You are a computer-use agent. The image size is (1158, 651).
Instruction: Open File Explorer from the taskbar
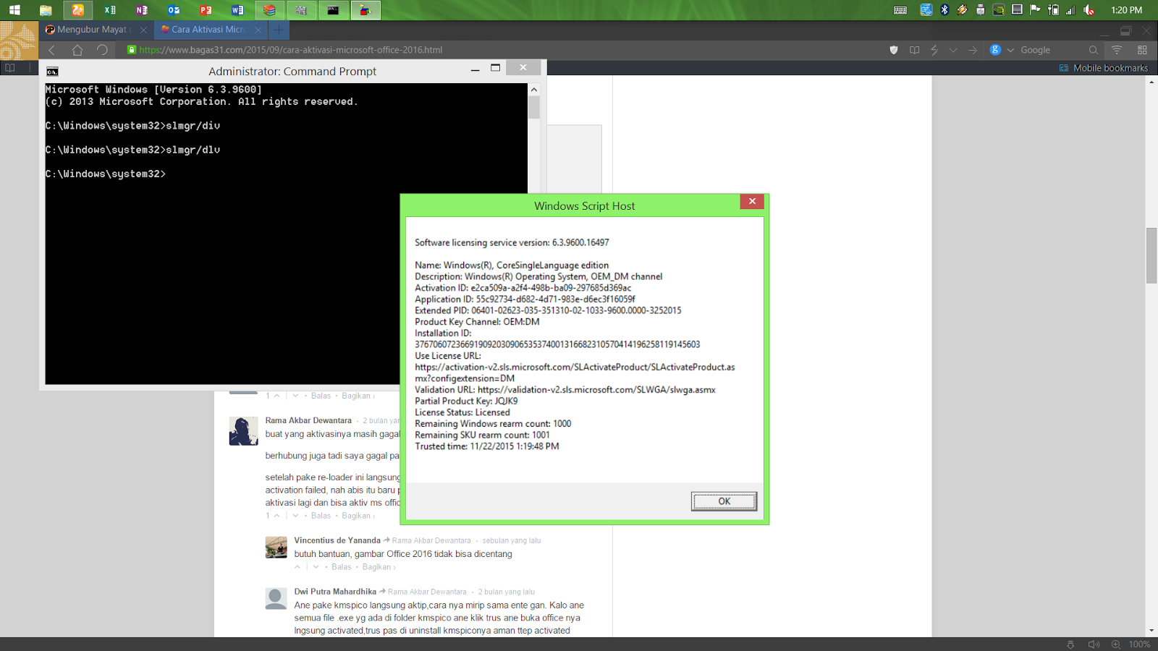pyautogui.click(x=46, y=10)
